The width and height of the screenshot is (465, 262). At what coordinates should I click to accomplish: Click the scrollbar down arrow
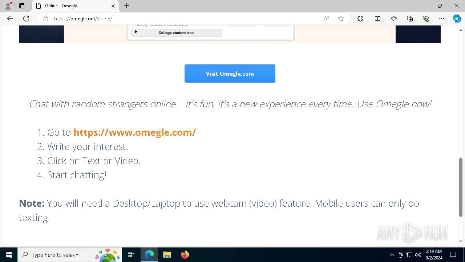coord(461,241)
